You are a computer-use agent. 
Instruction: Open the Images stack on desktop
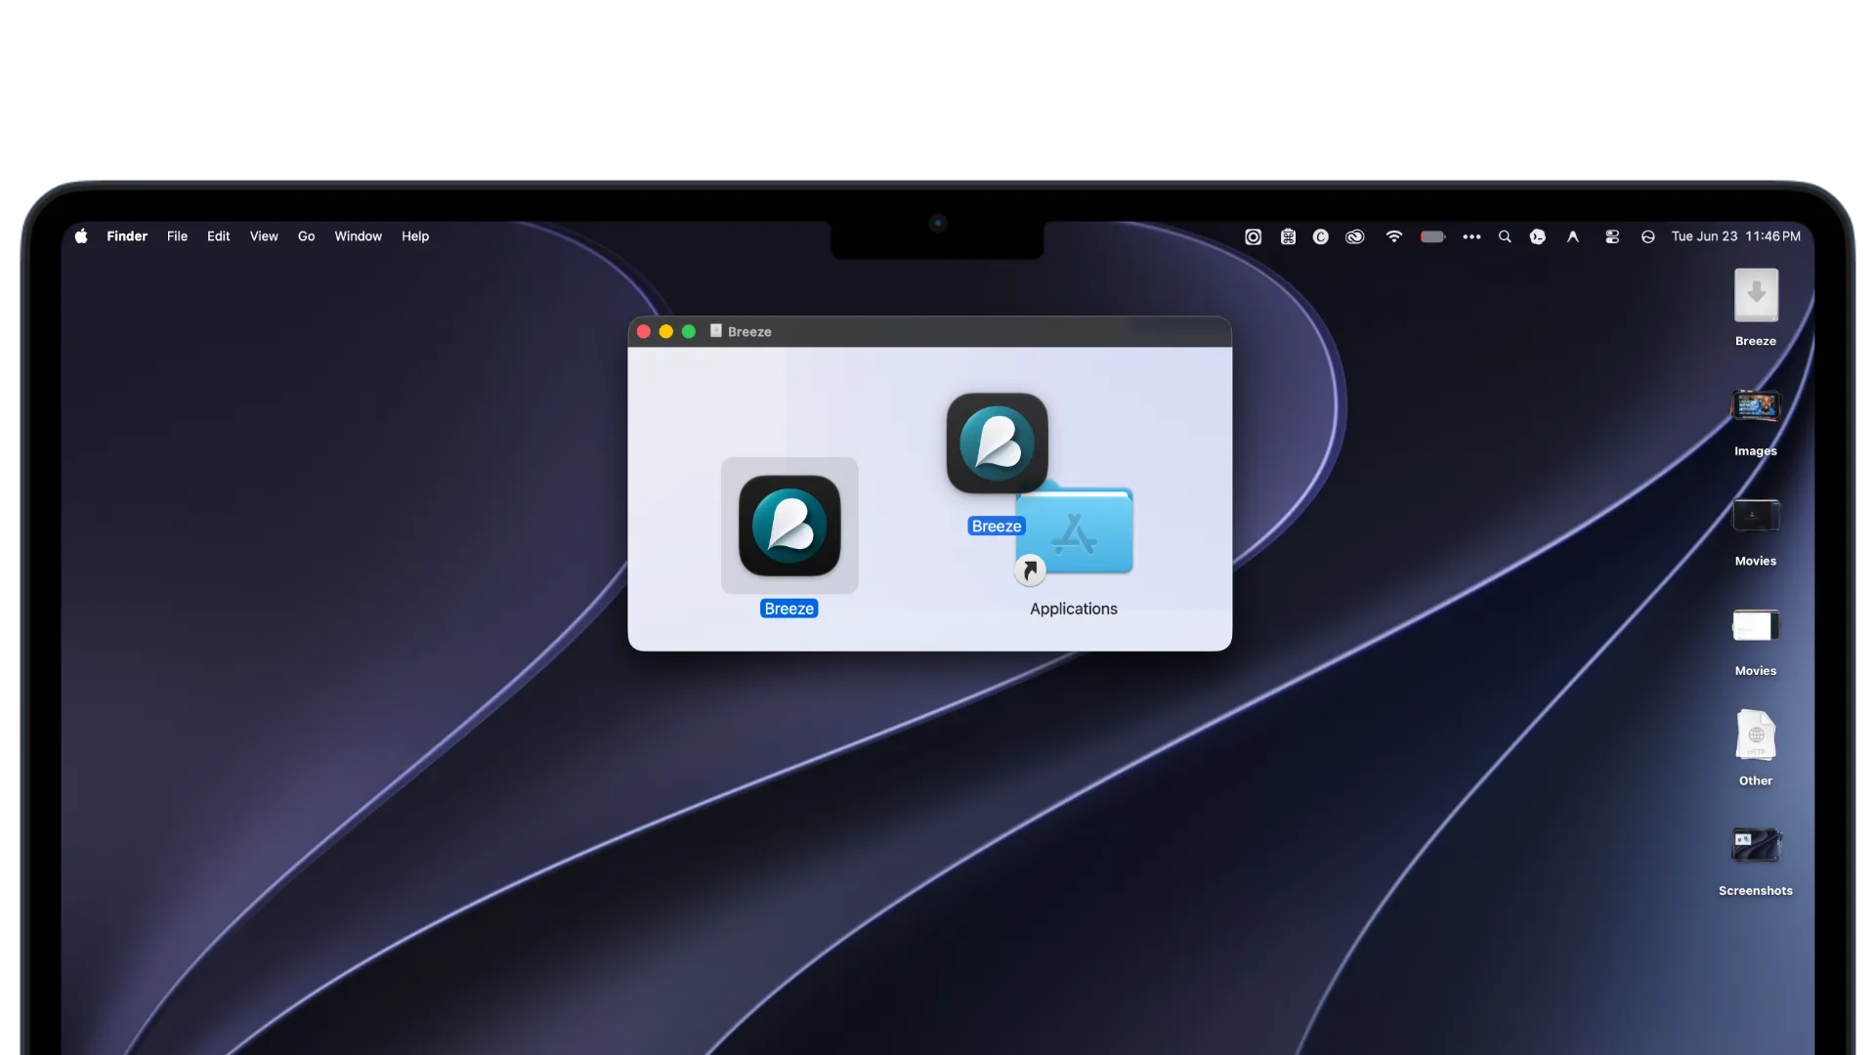1756,405
